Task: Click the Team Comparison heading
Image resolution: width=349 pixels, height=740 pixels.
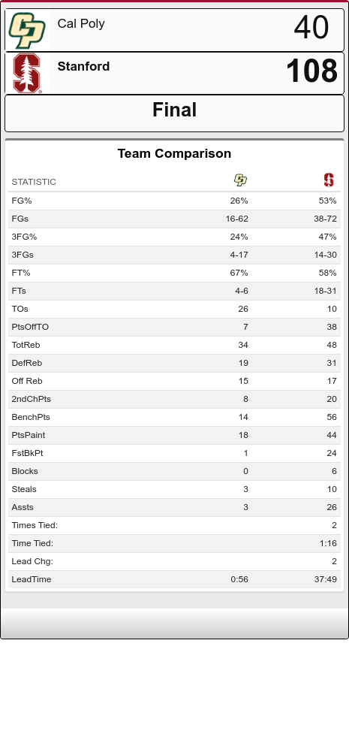Action: pyautogui.click(x=174, y=153)
